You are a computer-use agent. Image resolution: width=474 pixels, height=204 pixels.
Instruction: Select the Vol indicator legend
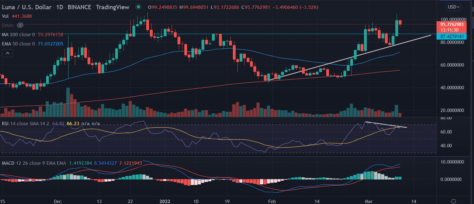coord(6,16)
